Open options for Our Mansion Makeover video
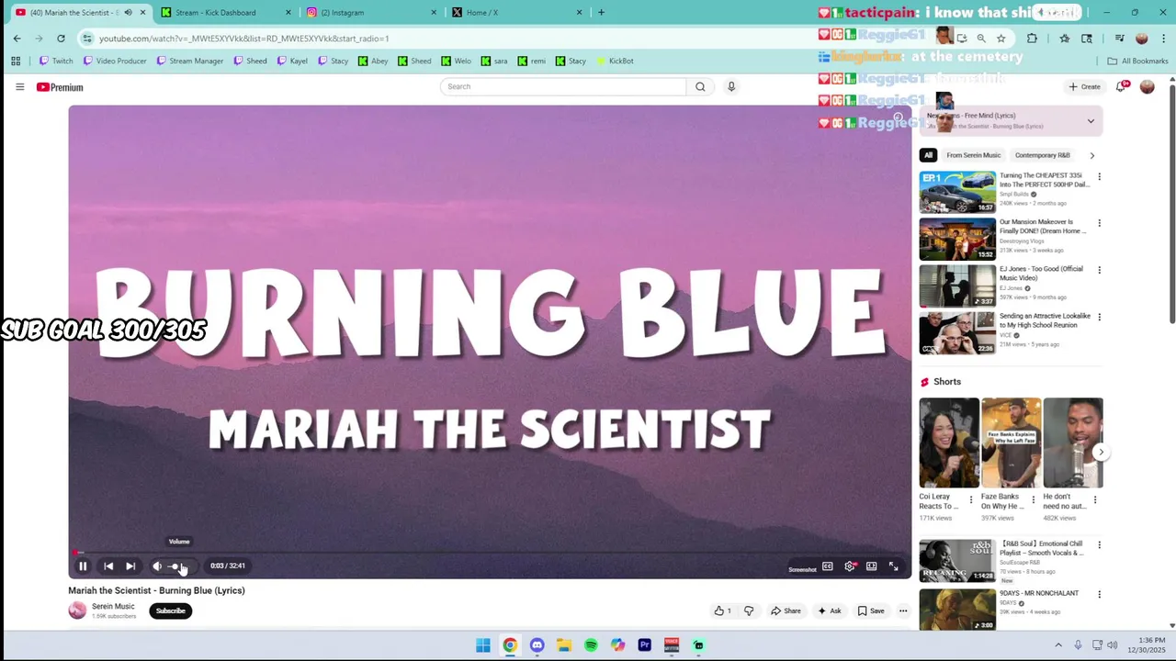The width and height of the screenshot is (1176, 661). pyautogui.click(x=1099, y=223)
